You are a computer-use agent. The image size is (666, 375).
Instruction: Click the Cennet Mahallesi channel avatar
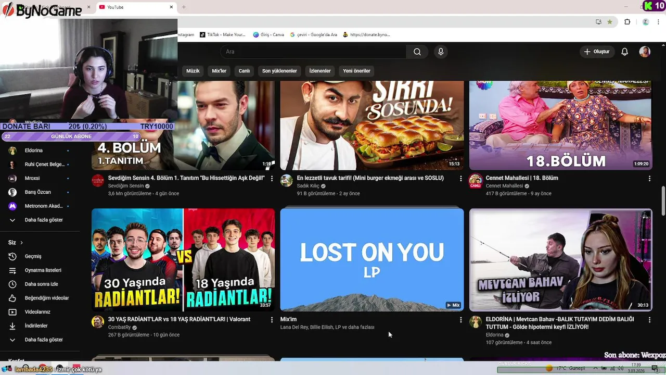[476, 181]
